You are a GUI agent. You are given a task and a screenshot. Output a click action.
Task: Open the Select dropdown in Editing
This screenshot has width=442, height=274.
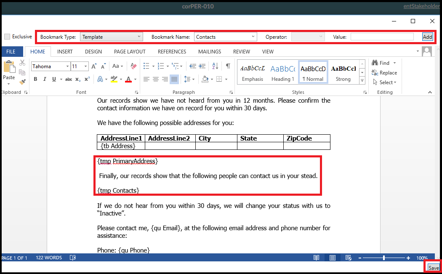click(x=385, y=82)
